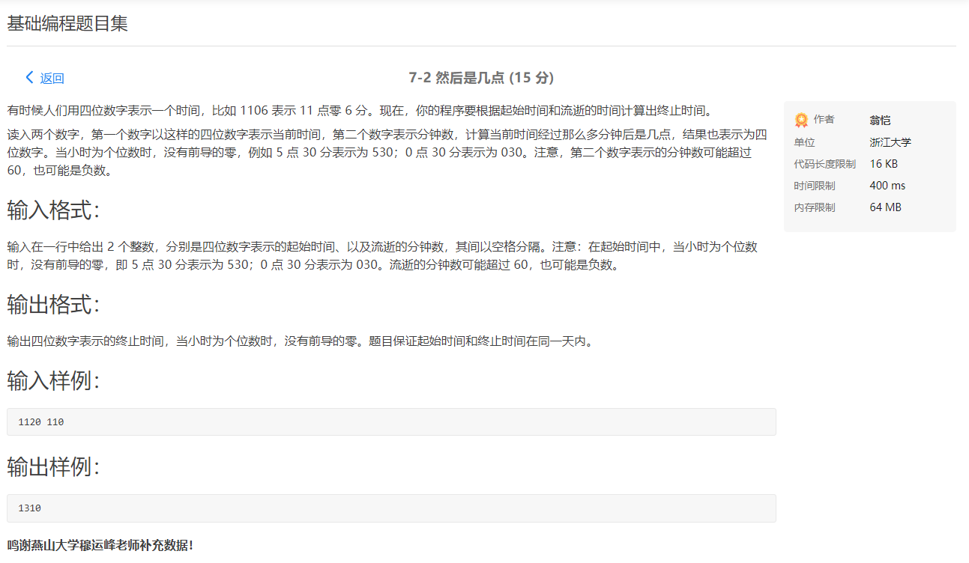Click the 输出样例 section heading

[51, 469]
